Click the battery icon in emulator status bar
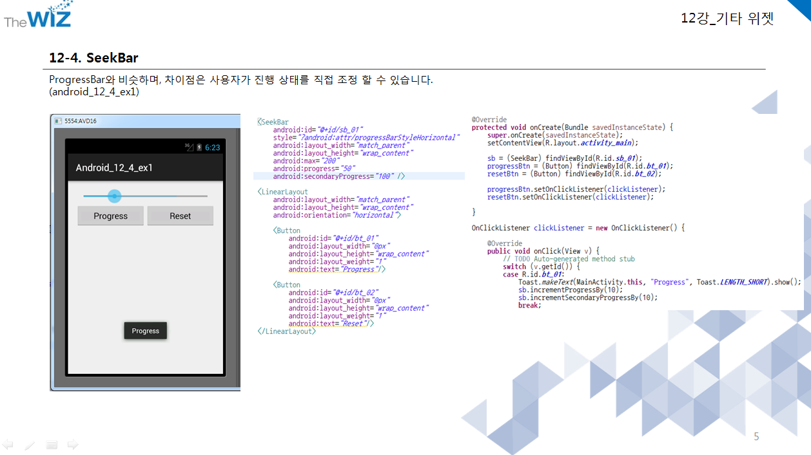811x455 pixels. (199, 147)
